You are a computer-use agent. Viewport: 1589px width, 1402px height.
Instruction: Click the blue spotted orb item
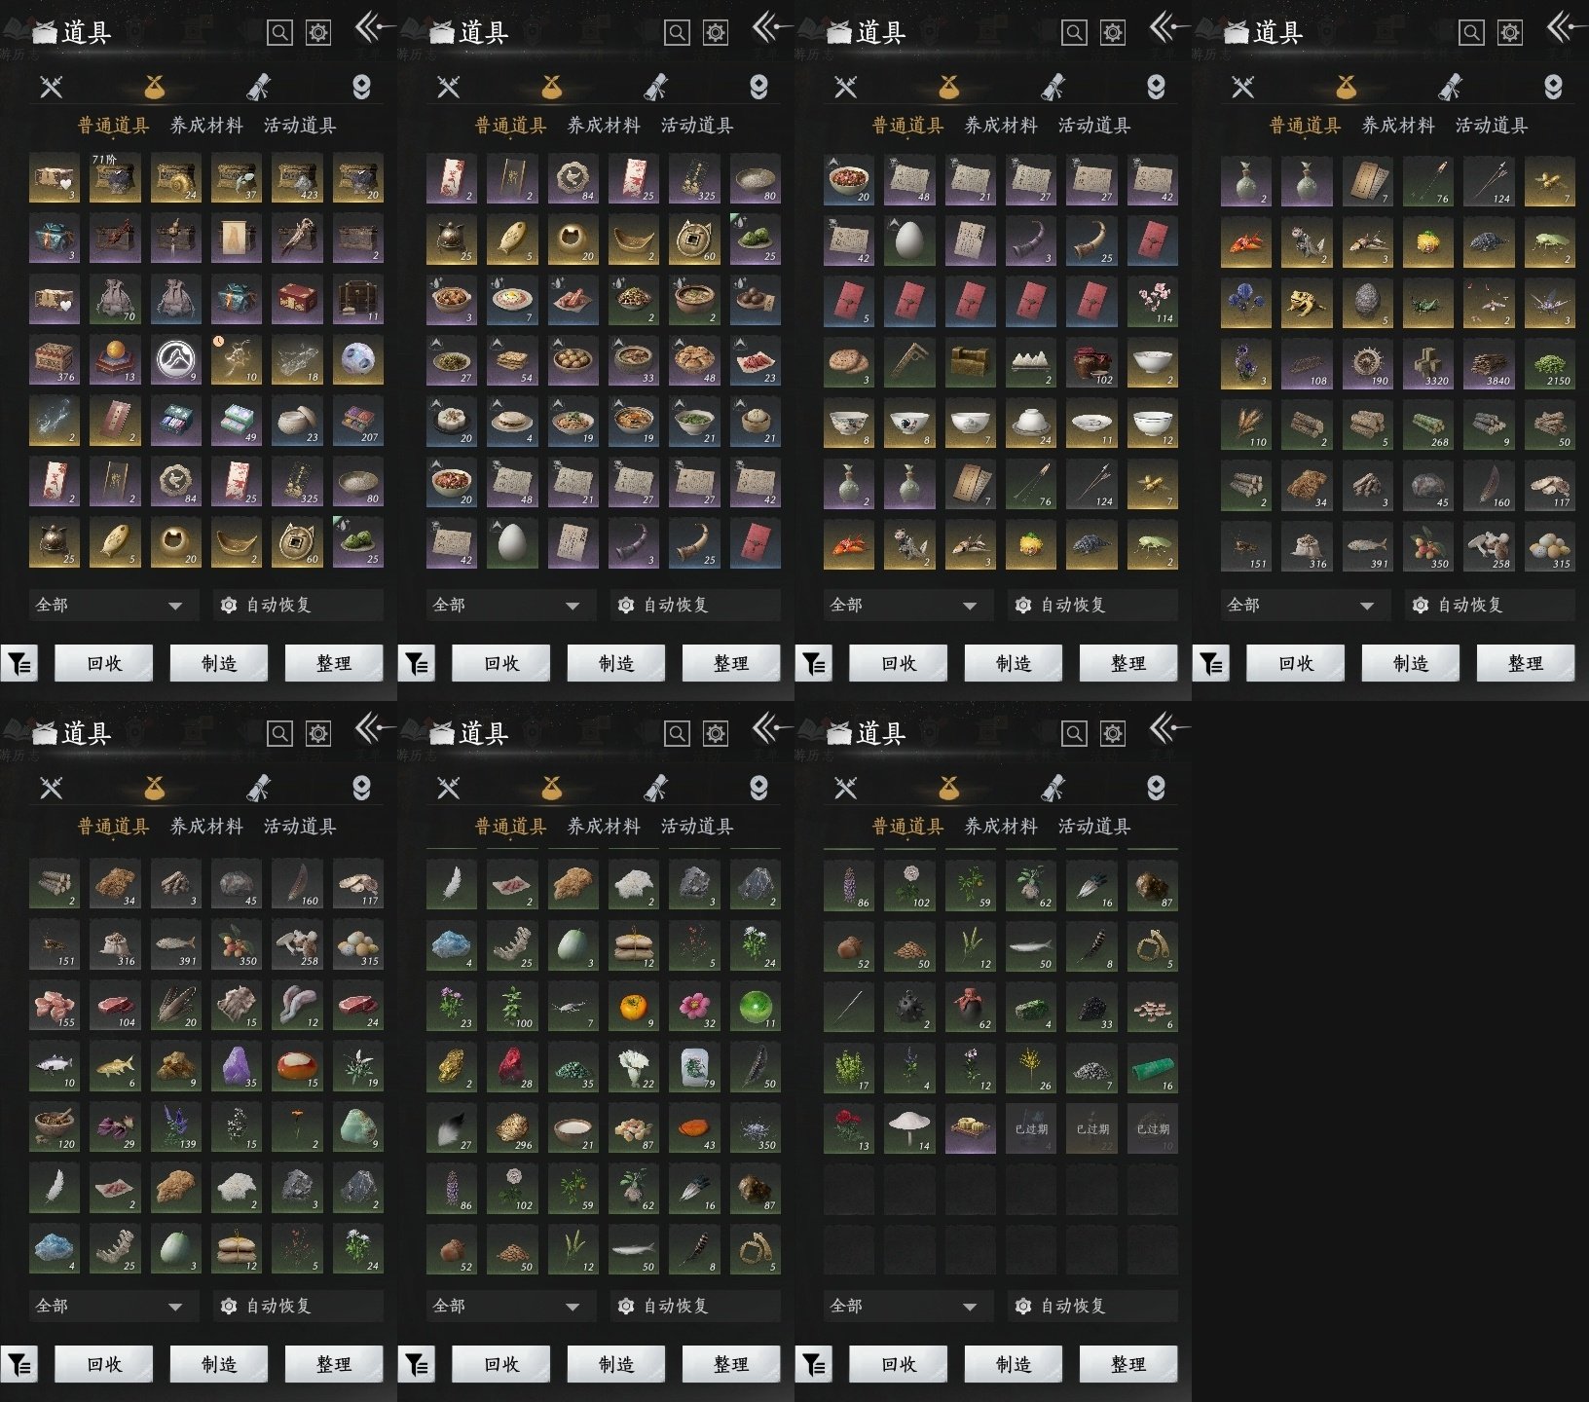pyautogui.click(x=357, y=360)
